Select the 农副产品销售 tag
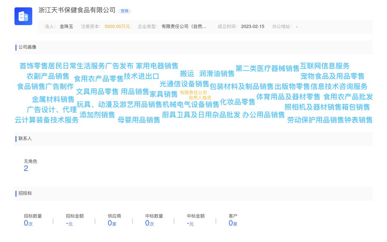387x242 pixels. (48, 76)
